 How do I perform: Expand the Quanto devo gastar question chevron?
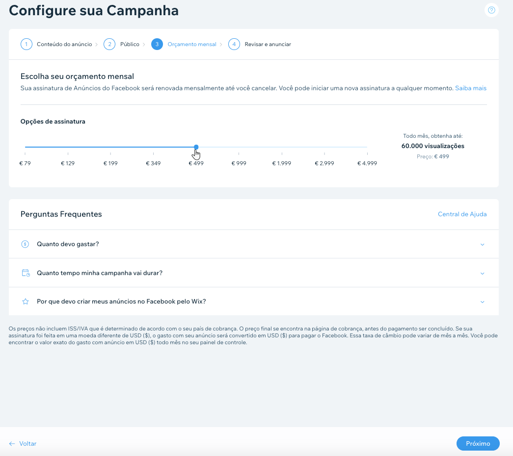coord(482,245)
